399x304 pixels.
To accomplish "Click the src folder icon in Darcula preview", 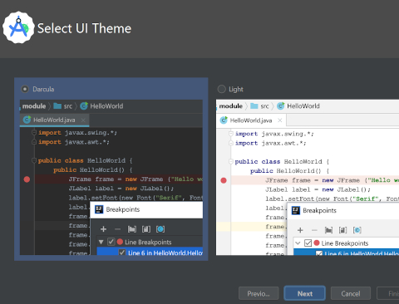I will click(x=57, y=105).
